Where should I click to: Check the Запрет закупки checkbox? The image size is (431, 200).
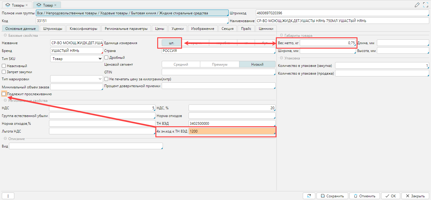point(4,72)
